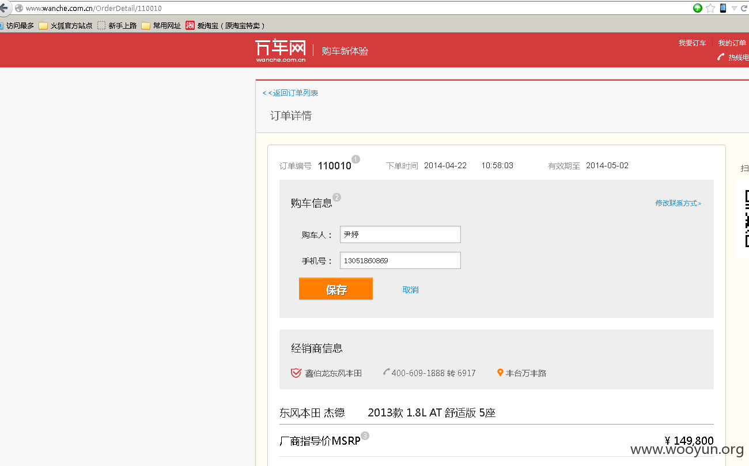Click the car model text 东风本田 杰德
Image resolution: width=749 pixels, height=466 pixels.
(x=312, y=412)
